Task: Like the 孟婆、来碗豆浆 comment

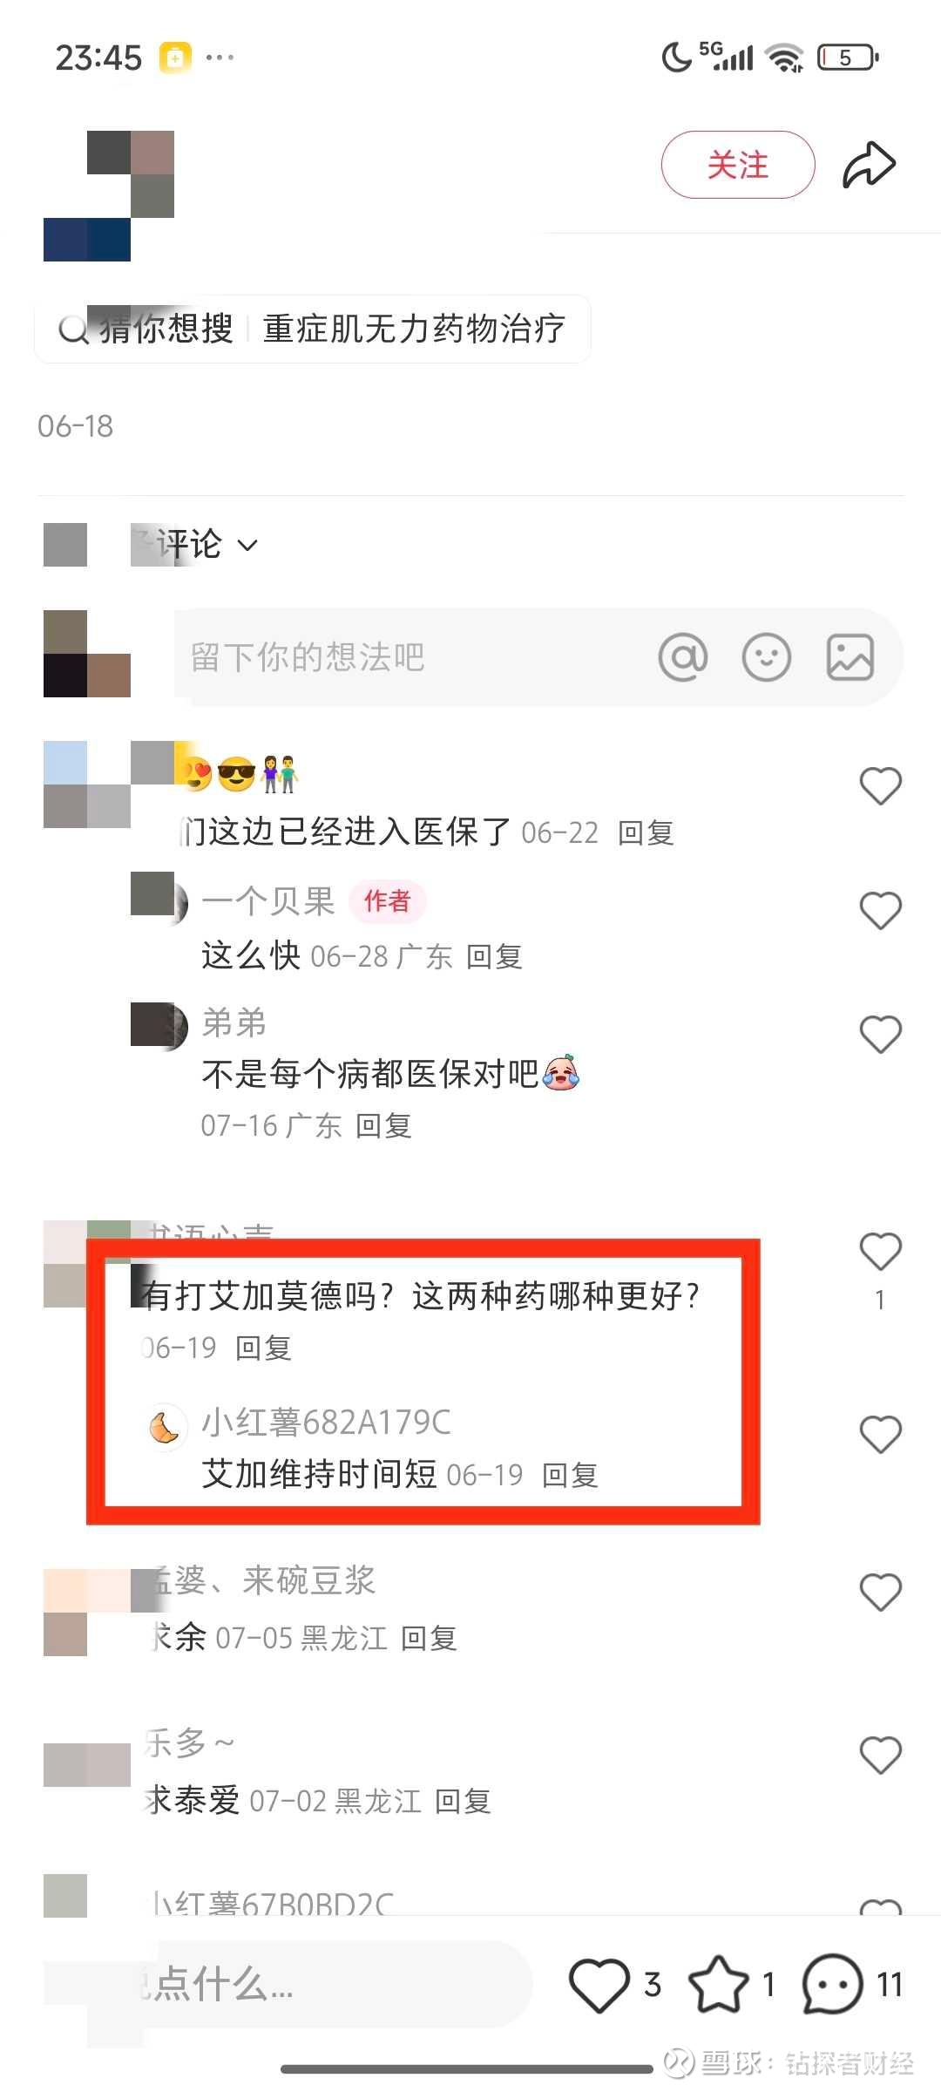Action: [880, 1593]
